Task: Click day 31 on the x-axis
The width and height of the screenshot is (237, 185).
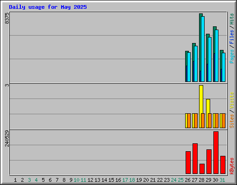Action: click(x=222, y=180)
